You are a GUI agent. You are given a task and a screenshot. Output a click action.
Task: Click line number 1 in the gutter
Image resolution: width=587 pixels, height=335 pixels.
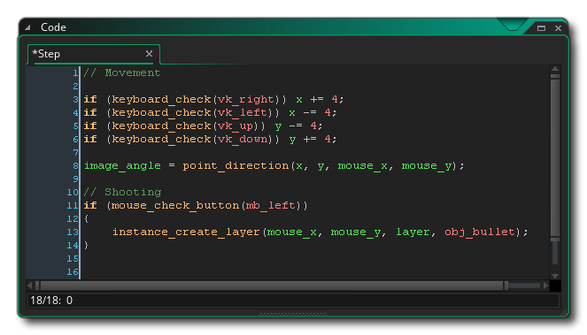(x=75, y=72)
